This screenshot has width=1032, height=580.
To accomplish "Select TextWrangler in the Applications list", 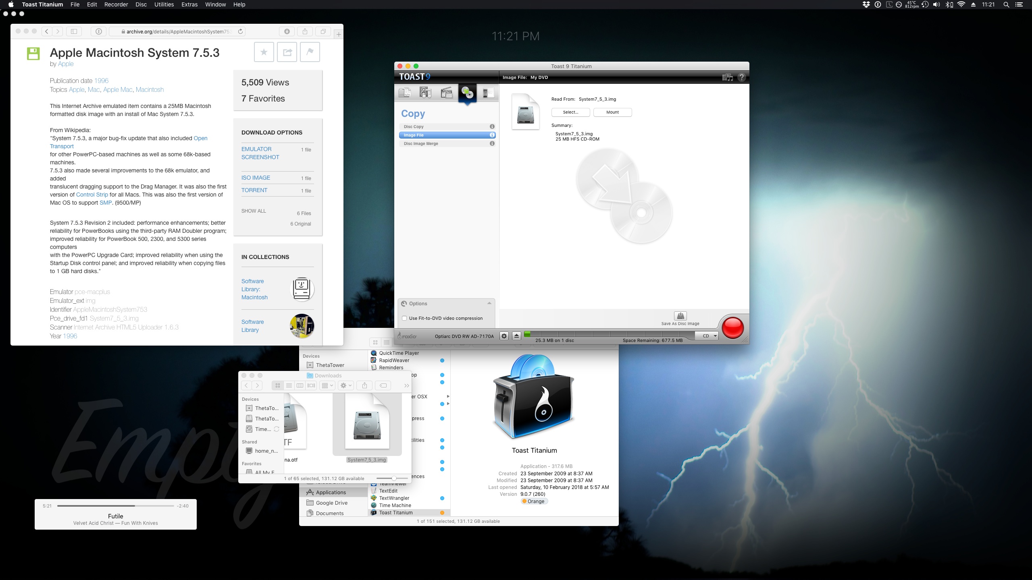I will coord(409,498).
